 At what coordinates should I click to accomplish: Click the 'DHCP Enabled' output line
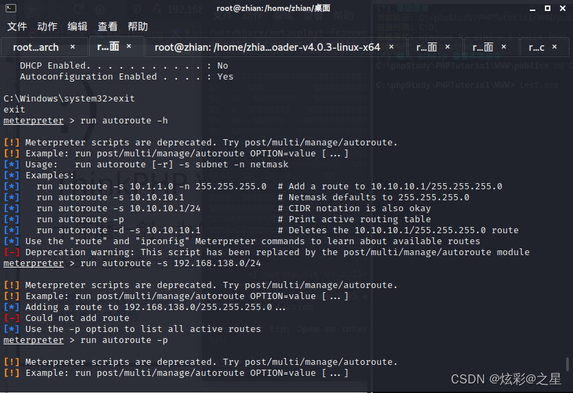124,66
